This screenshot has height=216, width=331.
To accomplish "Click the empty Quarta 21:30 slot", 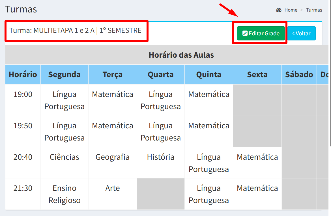I will [x=161, y=194].
